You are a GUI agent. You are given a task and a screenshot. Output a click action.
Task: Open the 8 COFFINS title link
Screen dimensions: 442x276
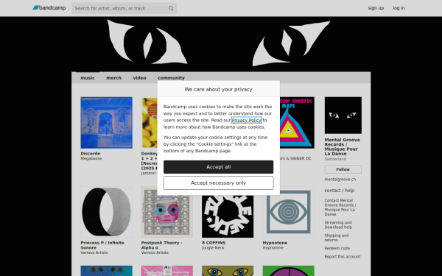214,243
